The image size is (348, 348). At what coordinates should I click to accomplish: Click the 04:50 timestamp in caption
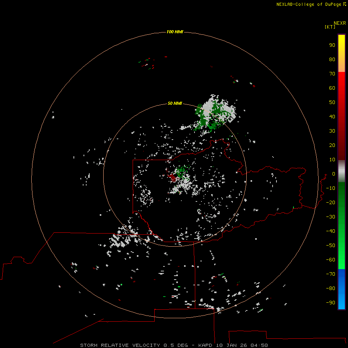pos(259,345)
